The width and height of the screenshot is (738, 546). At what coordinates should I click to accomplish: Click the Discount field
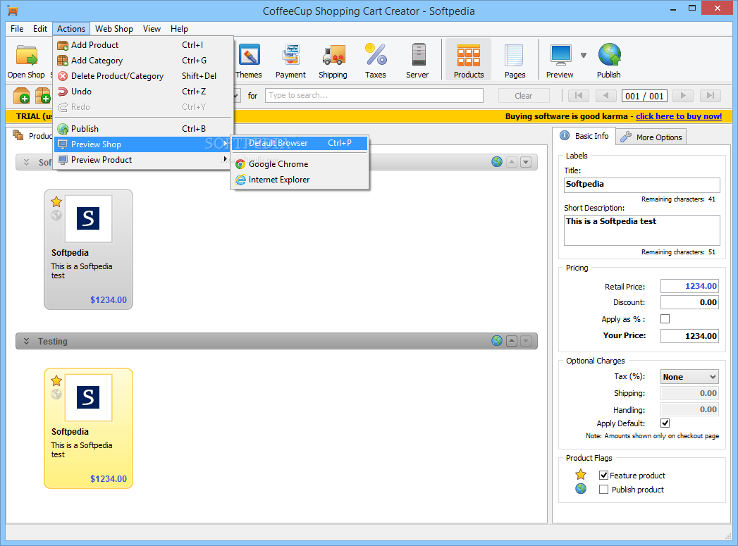coord(689,302)
